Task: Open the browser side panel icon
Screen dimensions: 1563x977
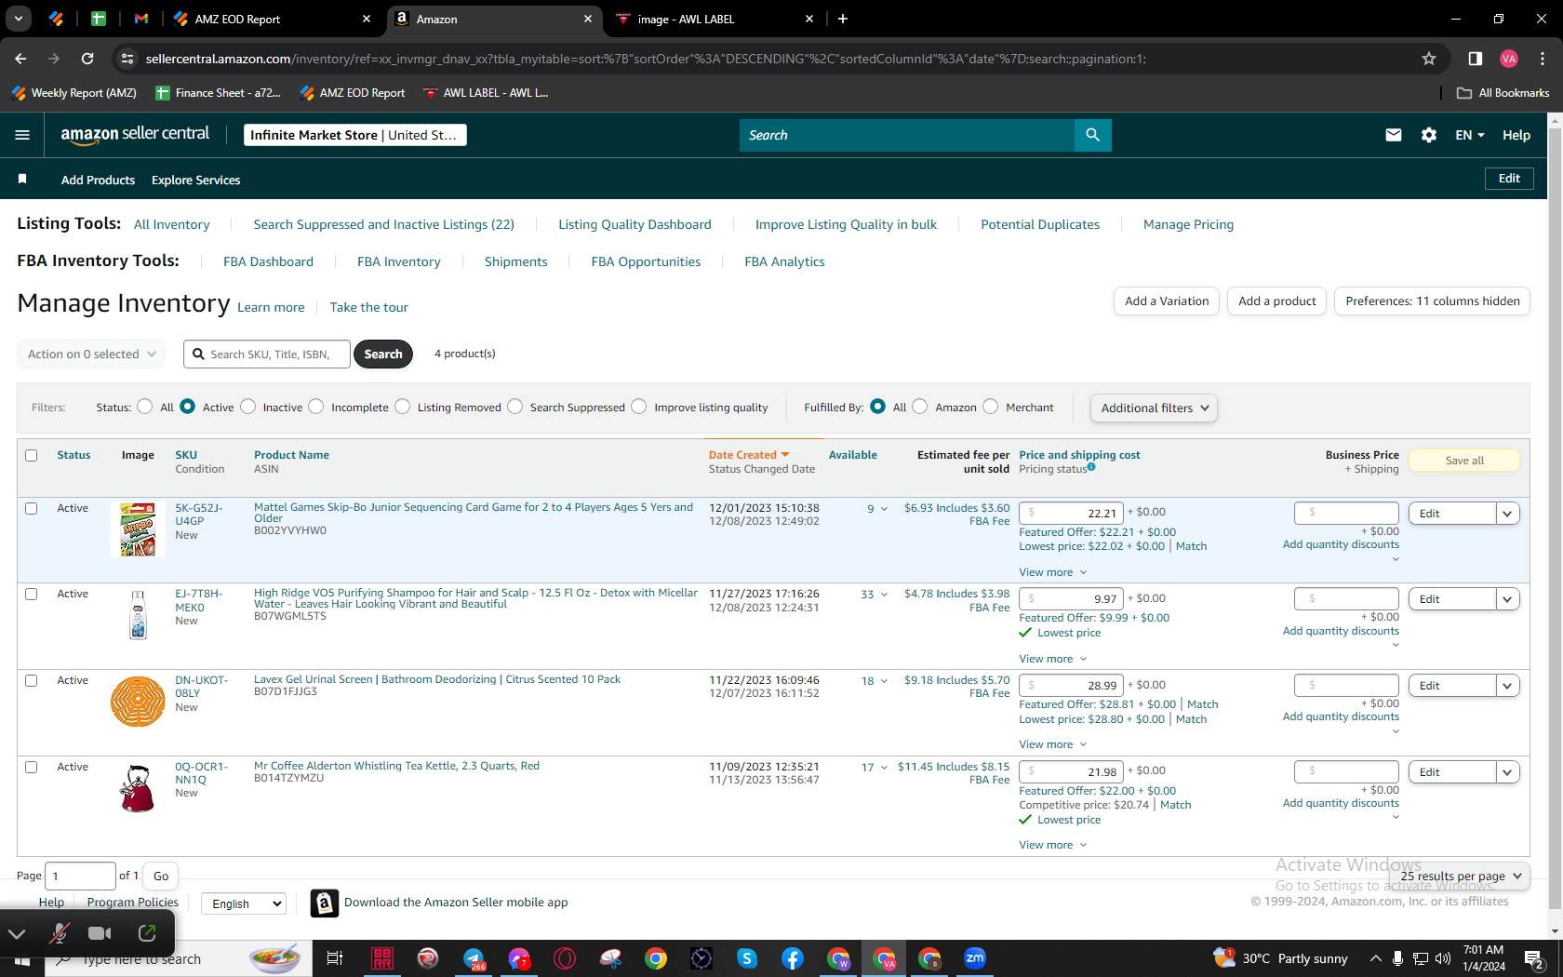Action: (x=1475, y=59)
